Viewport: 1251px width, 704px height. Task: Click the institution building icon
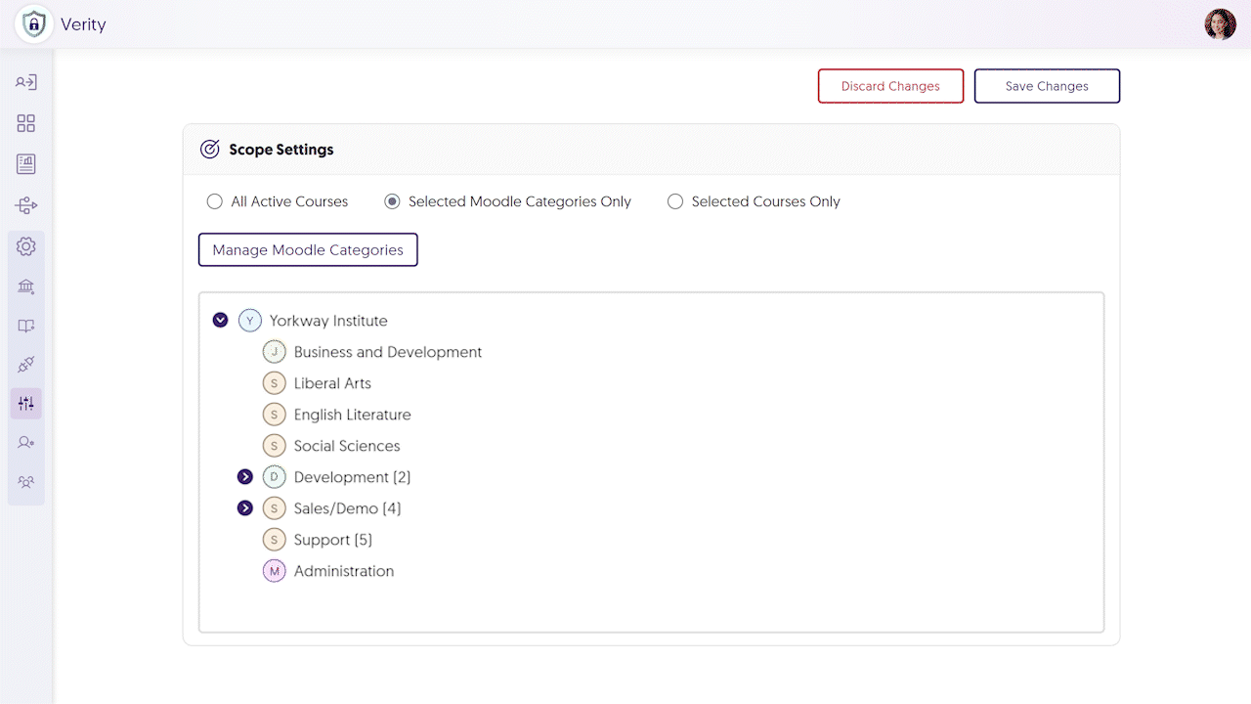click(x=26, y=286)
